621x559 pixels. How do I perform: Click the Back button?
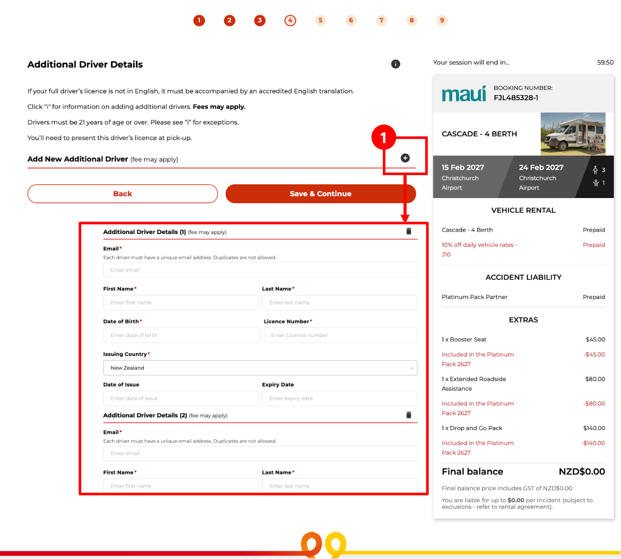tap(122, 194)
